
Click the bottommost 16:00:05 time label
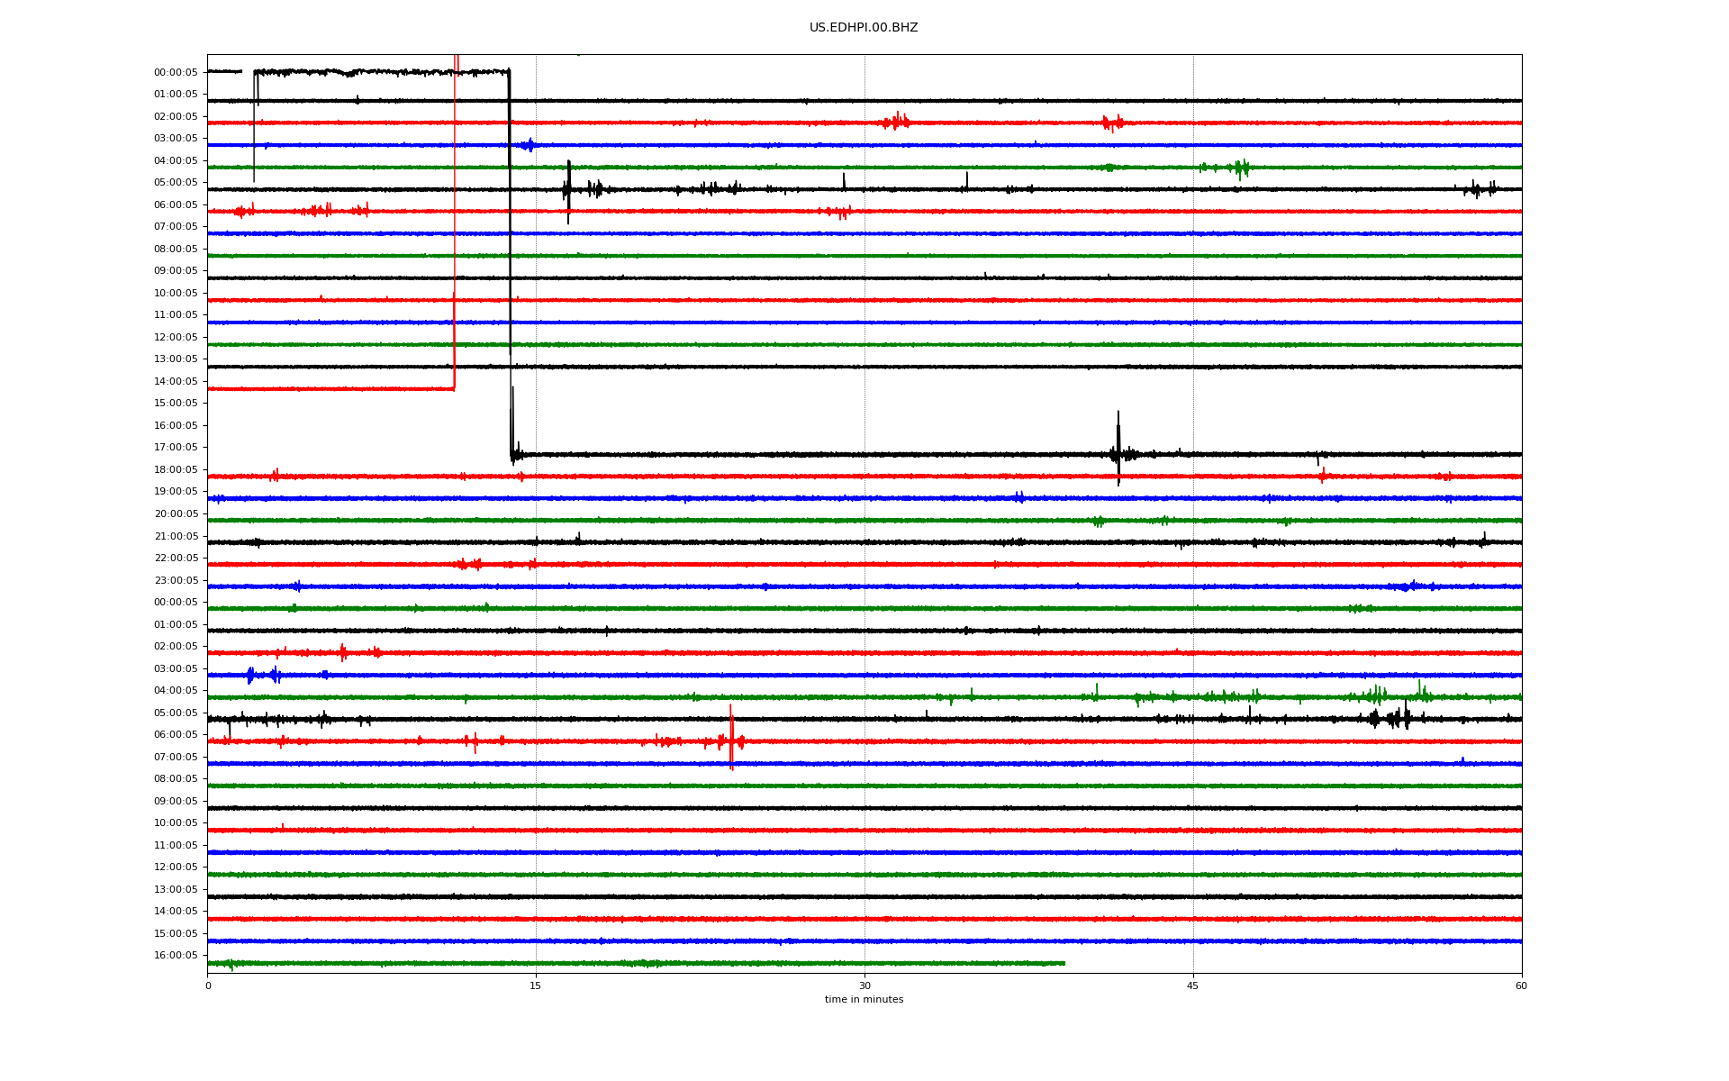[176, 956]
